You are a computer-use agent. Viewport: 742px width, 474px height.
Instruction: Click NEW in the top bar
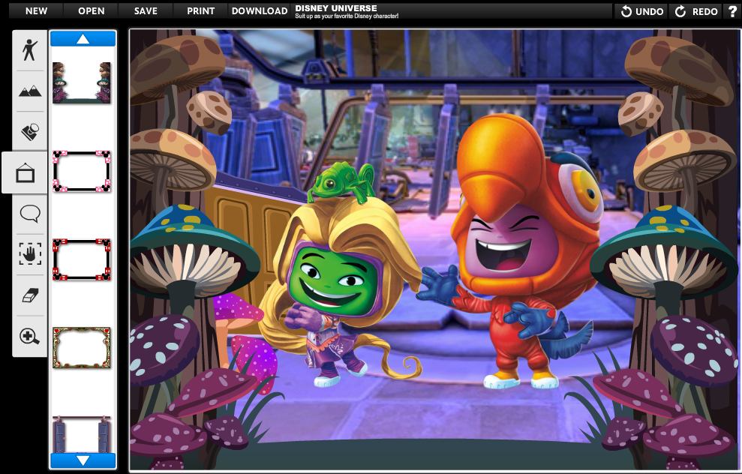36,11
